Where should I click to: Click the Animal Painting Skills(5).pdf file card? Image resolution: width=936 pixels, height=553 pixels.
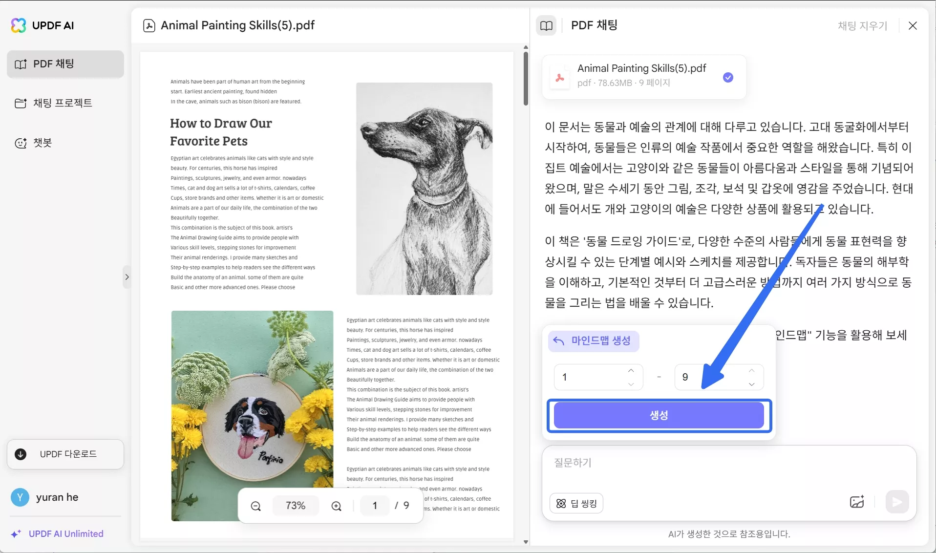coord(644,77)
